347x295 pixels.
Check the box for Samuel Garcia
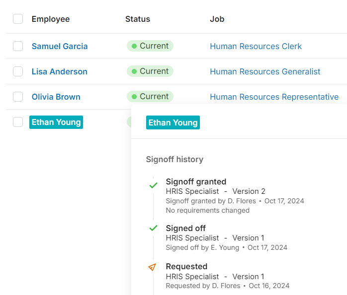[x=18, y=46]
